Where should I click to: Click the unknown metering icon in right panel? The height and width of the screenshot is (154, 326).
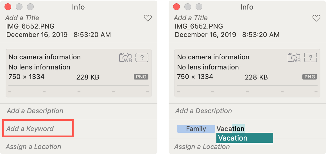point(311,57)
